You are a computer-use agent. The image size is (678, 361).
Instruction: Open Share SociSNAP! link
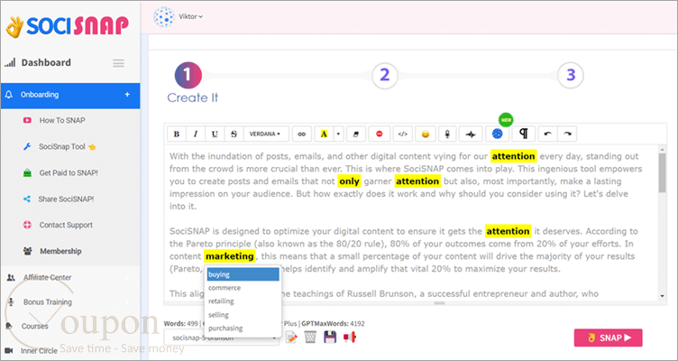coord(66,199)
